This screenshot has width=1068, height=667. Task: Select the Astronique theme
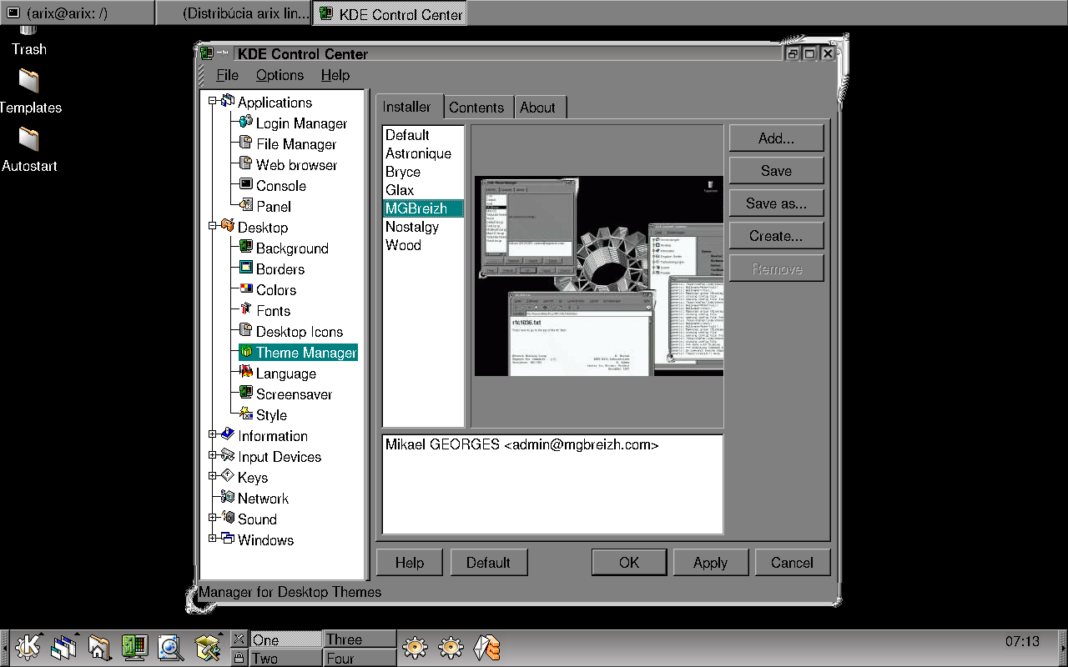pos(423,153)
